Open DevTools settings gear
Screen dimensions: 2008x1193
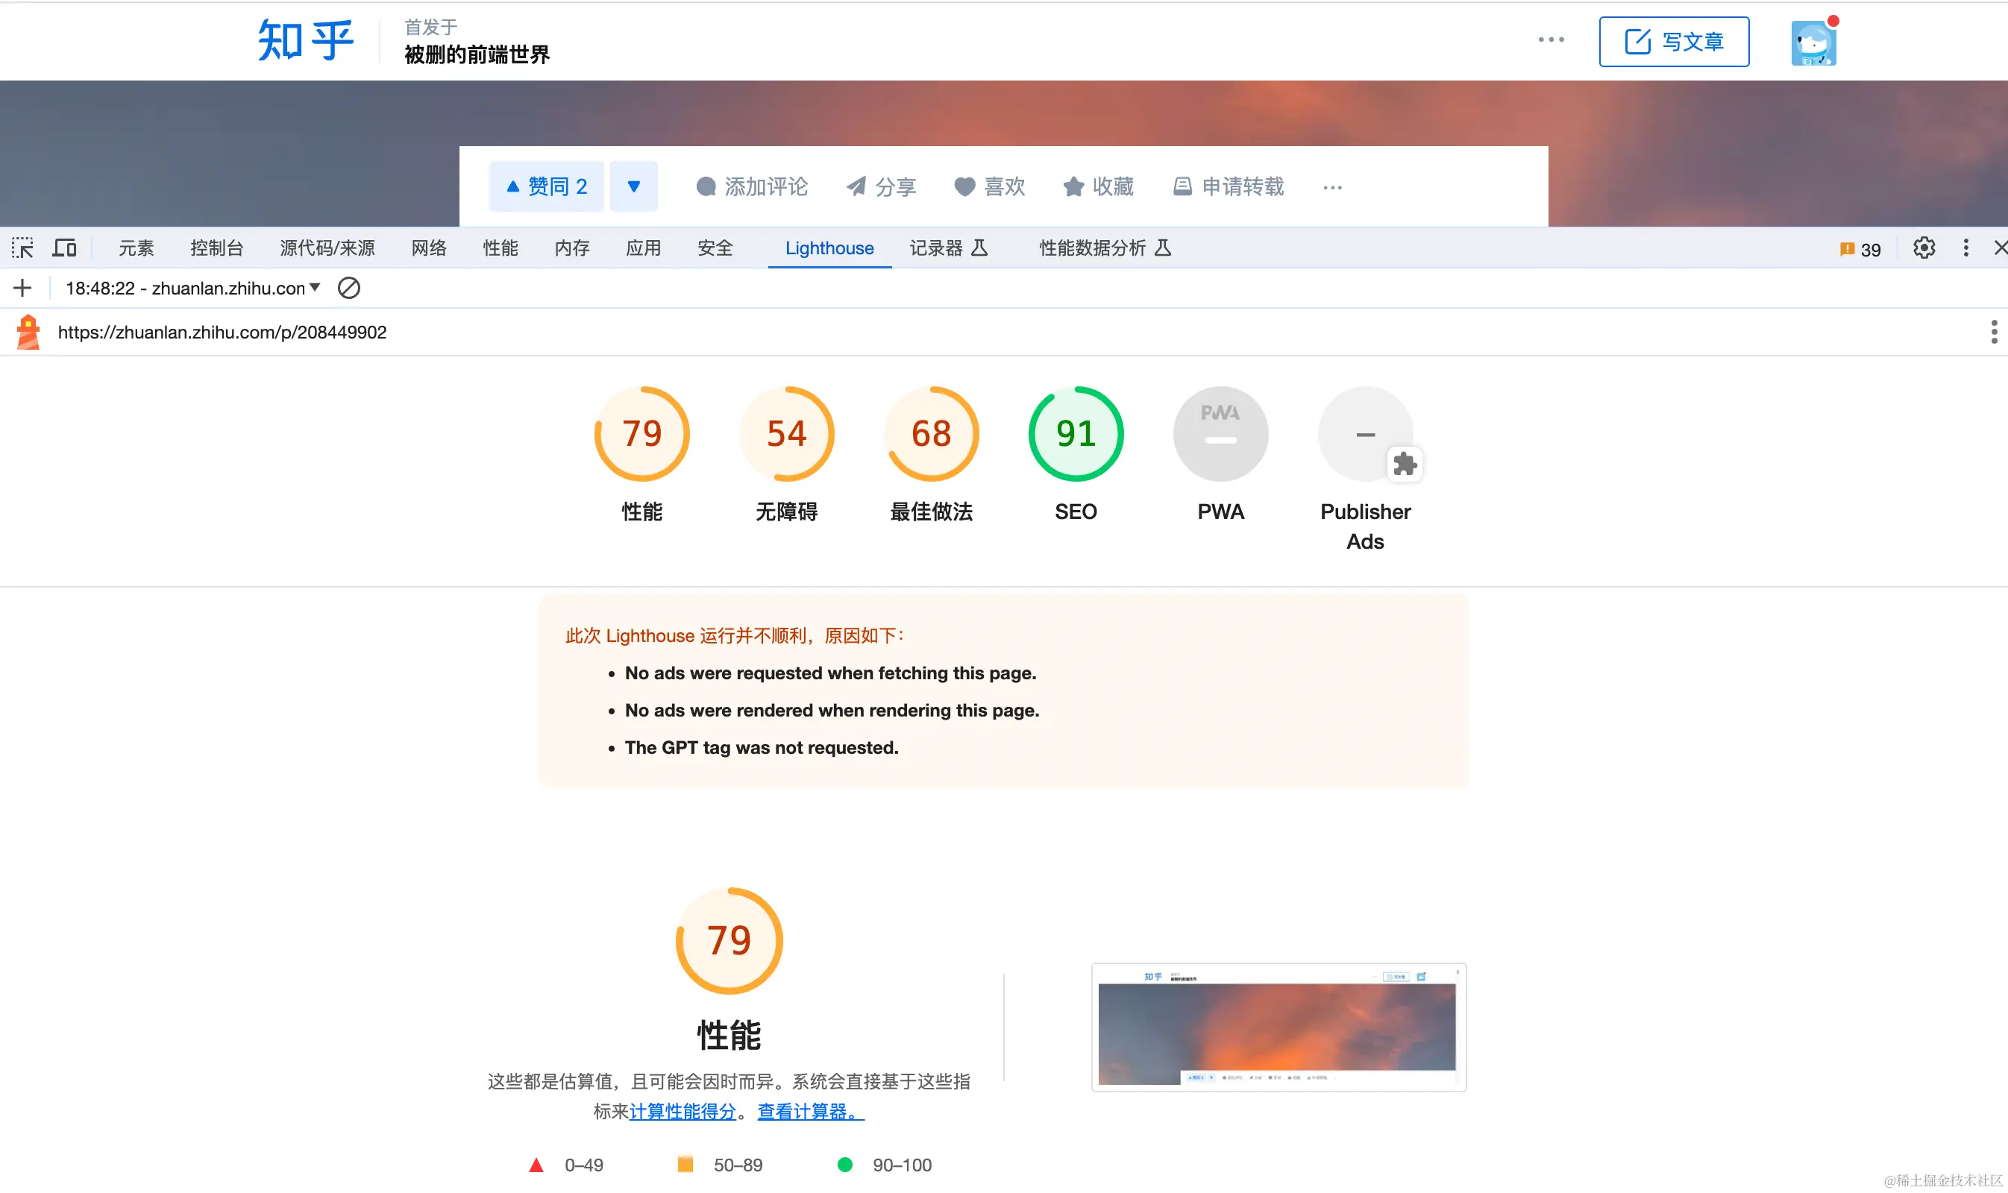coord(1924,248)
